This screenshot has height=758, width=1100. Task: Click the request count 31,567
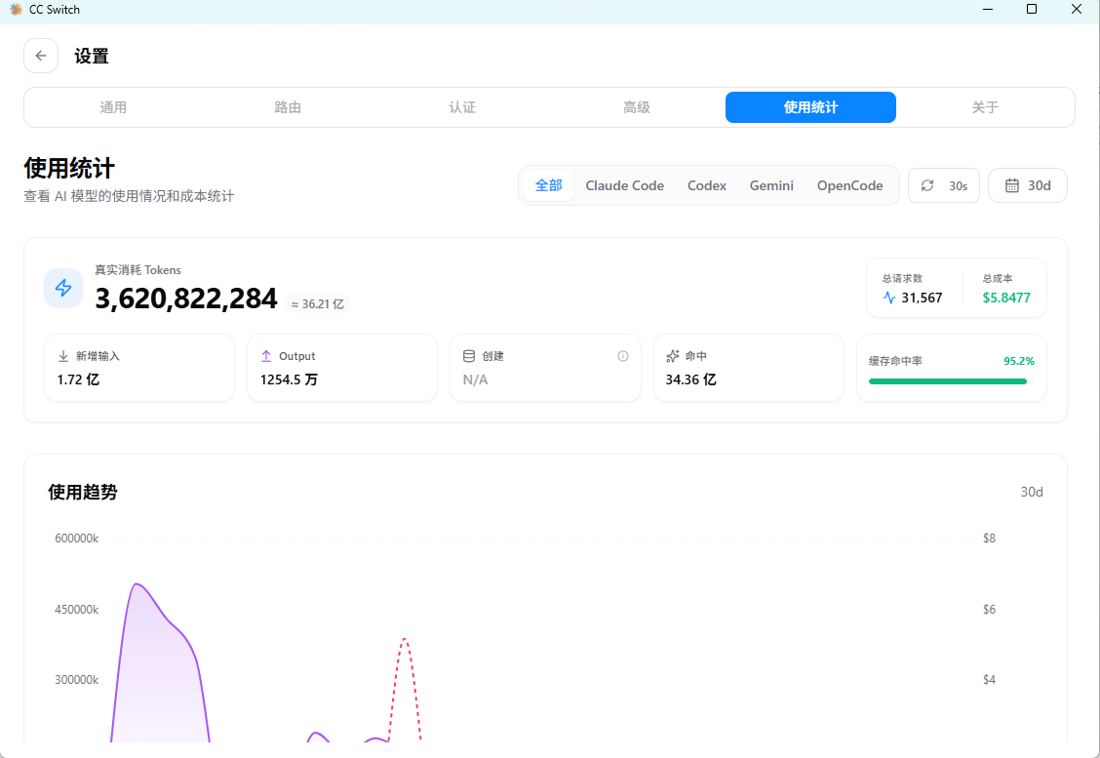pyautogui.click(x=922, y=298)
